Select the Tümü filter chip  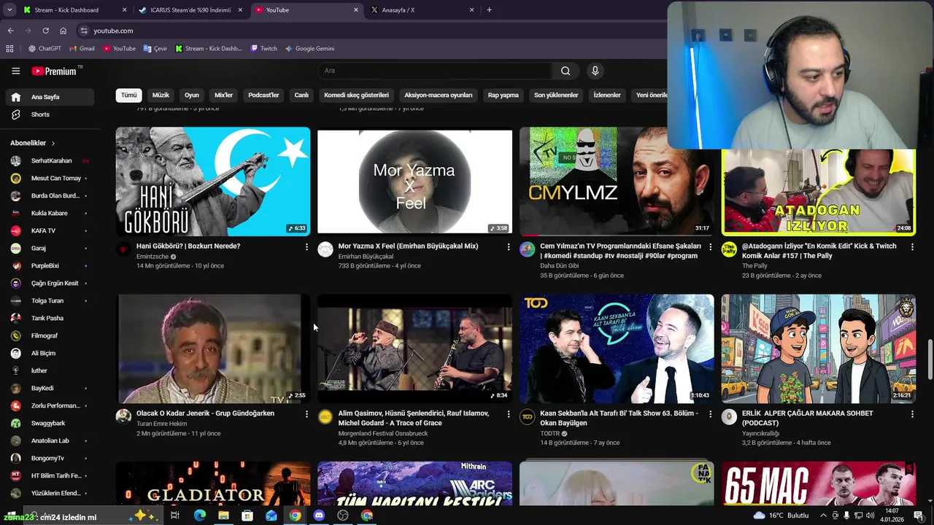pyautogui.click(x=128, y=95)
